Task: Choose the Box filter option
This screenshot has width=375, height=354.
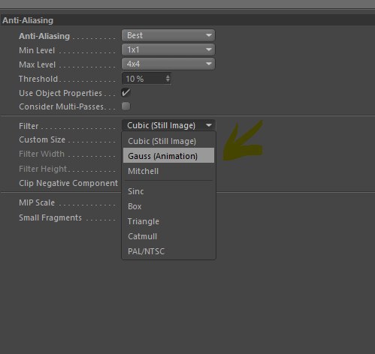Action: click(168, 206)
